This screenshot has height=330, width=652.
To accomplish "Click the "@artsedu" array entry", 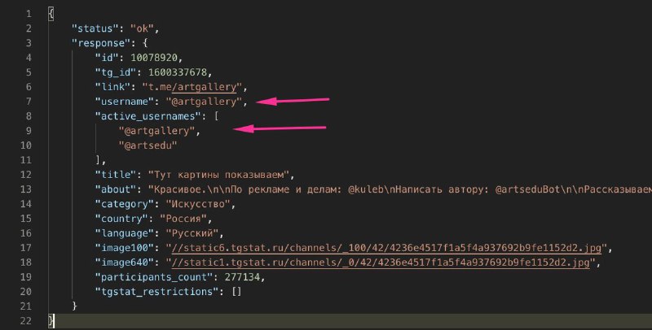I will [148, 145].
